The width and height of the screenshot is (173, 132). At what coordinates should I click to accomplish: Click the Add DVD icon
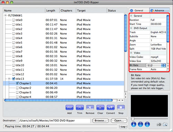point(70,107)
